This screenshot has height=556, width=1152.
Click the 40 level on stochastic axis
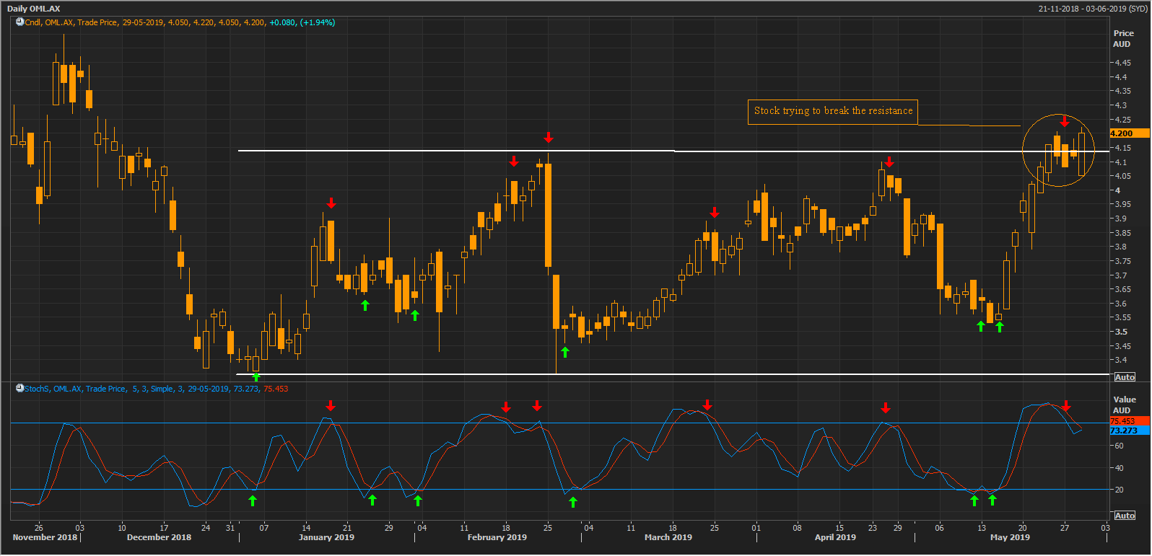click(1119, 468)
